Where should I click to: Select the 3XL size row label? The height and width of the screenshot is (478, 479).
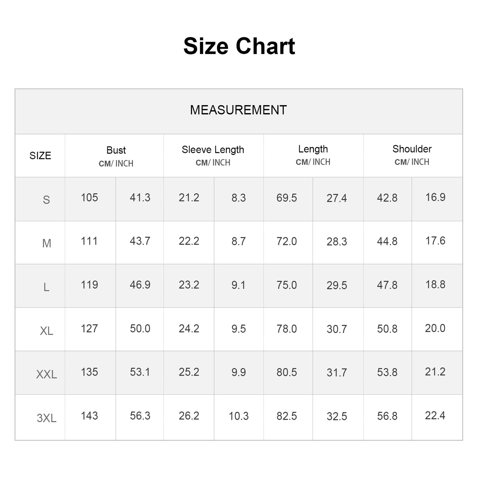pos(46,418)
